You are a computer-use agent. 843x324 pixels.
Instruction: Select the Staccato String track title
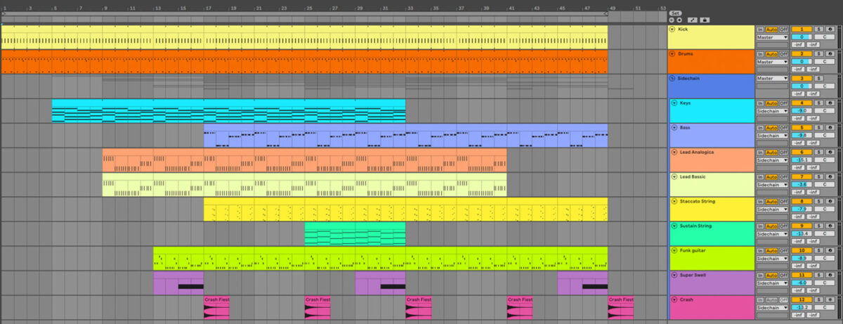coord(698,202)
